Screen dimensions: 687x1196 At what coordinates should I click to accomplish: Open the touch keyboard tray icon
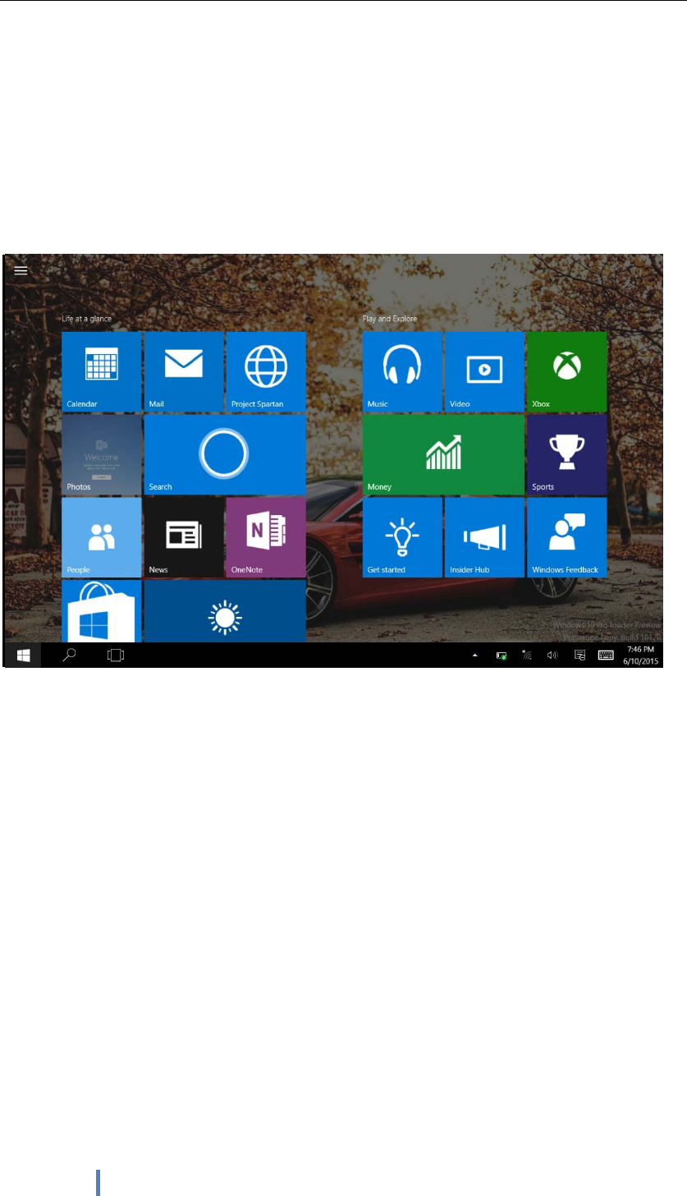click(606, 655)
